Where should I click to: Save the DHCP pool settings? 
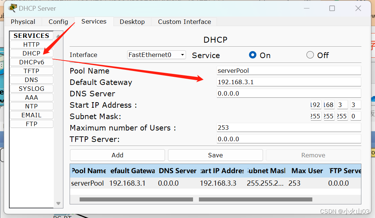[x=215, y=155]
